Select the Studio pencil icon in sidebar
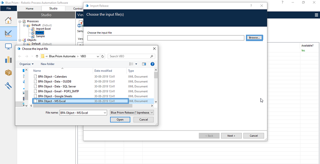The height and width of the screenshot is (164, 320). [x=8, y=33]
